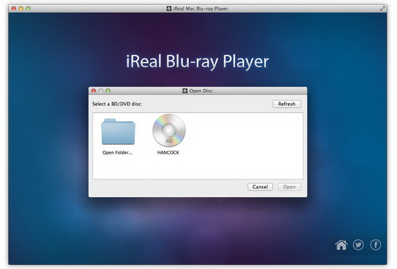Click the Open button
Image resolution: width=397 pixels, height=269 pixels.
pos(289,187)
